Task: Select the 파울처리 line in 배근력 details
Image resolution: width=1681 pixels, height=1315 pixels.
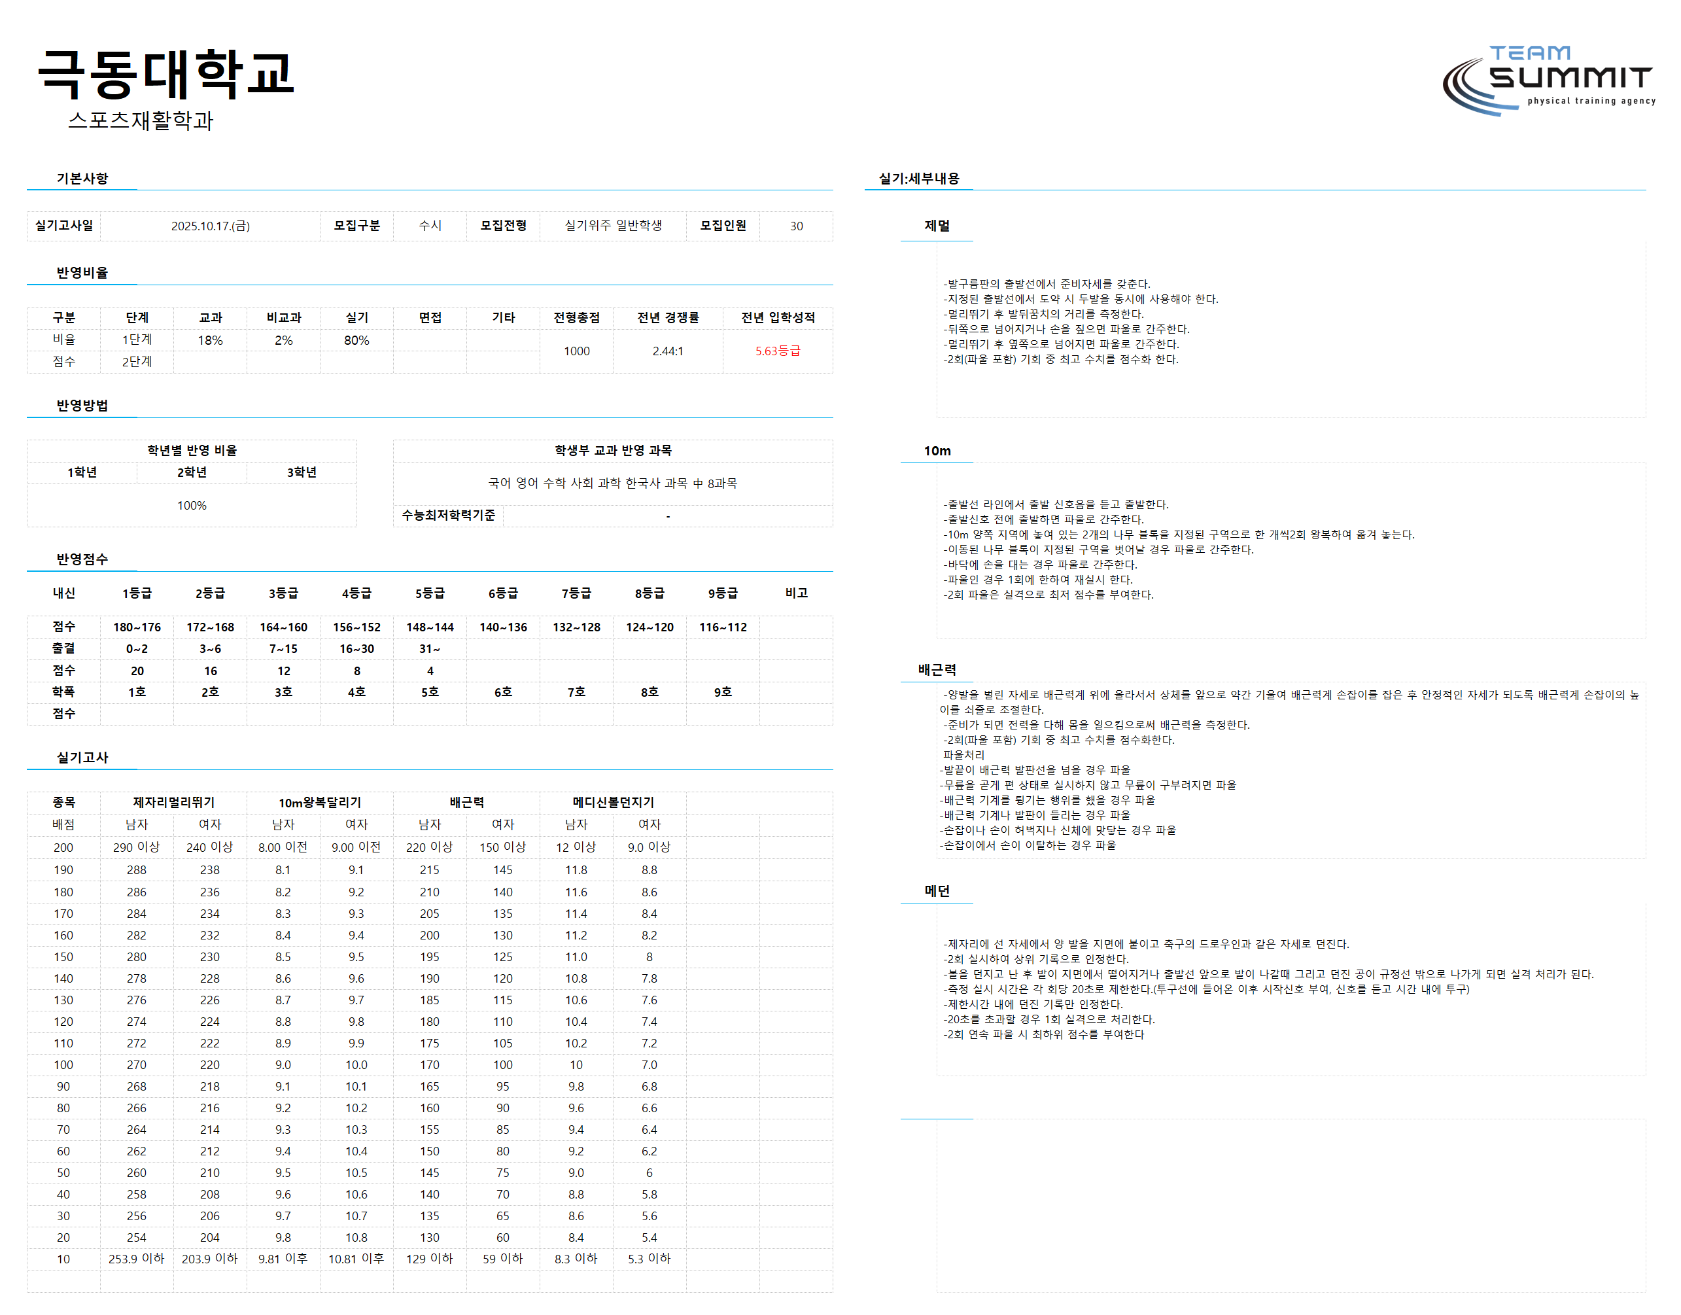Action: point(963,754)
